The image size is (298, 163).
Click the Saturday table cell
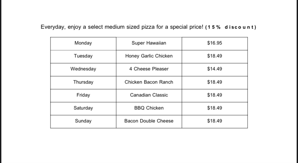click(x=83, y=108)
